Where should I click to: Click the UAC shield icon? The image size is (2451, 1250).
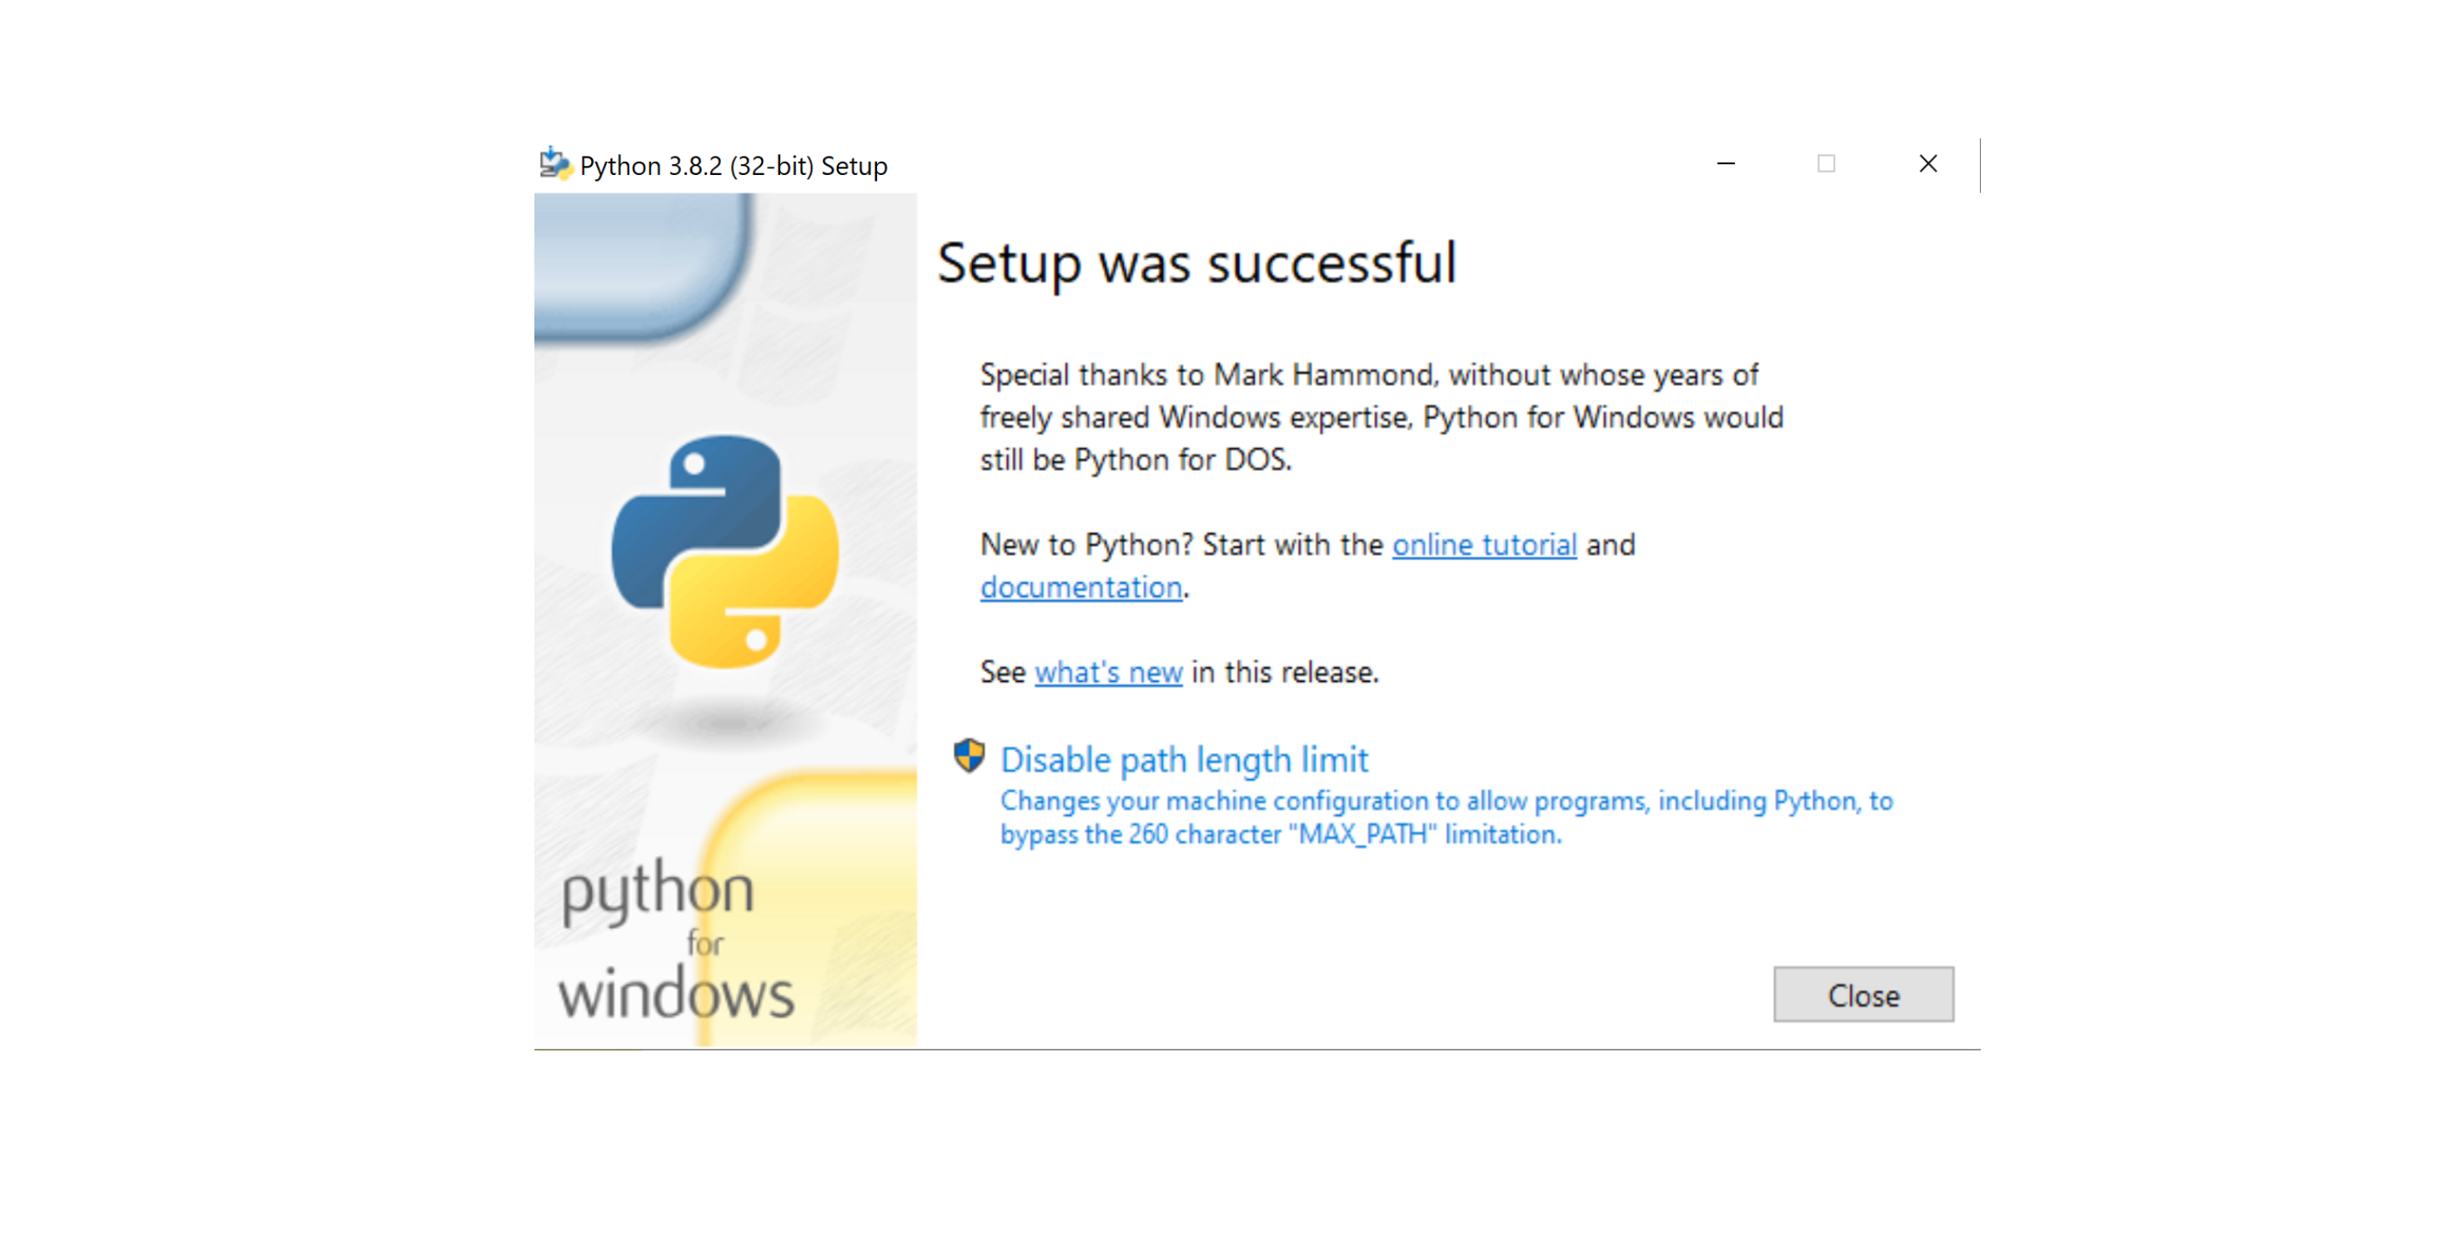pyautogui.click(x=969, y=757)
